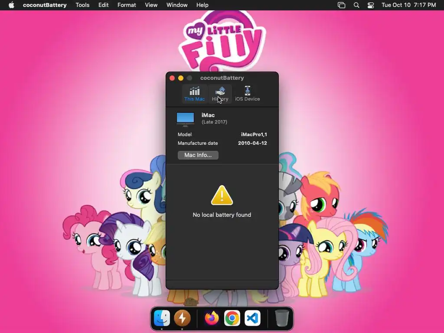Open Spotlight search magnifier icon
The width and height of the screenshot is (444, 333).
pos(356,5)
